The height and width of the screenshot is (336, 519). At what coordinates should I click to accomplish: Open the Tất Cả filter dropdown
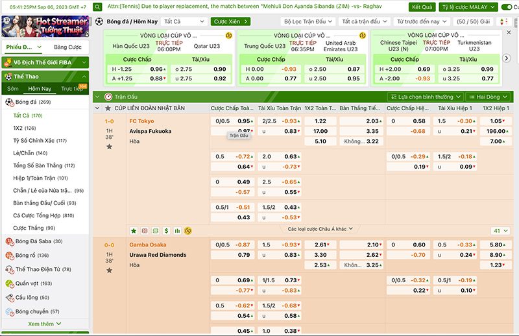184,21
